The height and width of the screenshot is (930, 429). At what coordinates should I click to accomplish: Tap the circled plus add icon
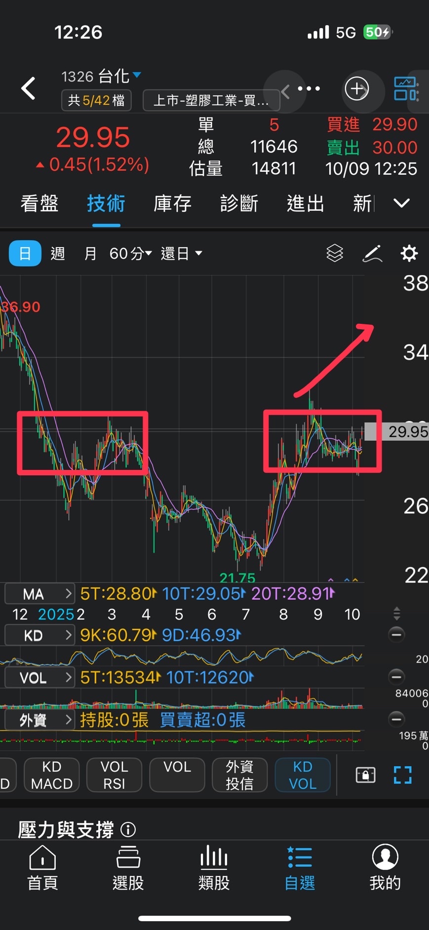pos(356,89)
